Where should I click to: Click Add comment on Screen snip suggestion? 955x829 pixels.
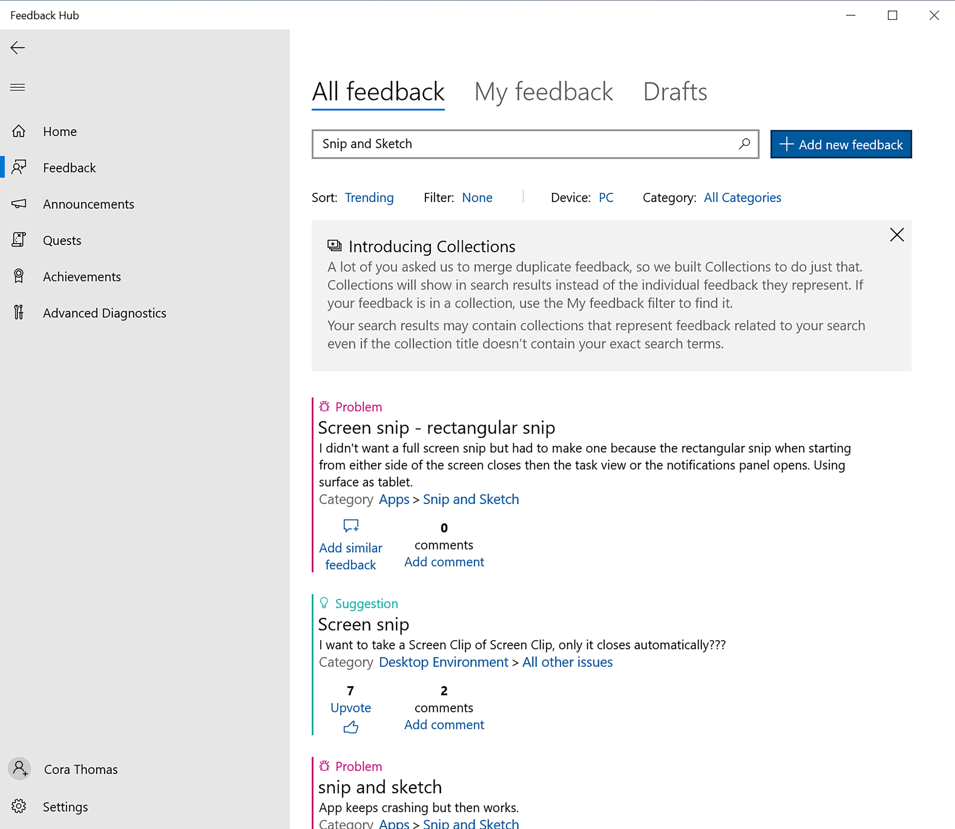(x=444, y=724)
